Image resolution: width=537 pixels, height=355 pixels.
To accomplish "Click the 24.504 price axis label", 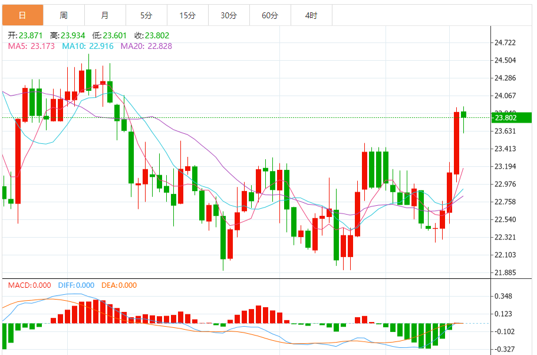I will click(505, 60).
